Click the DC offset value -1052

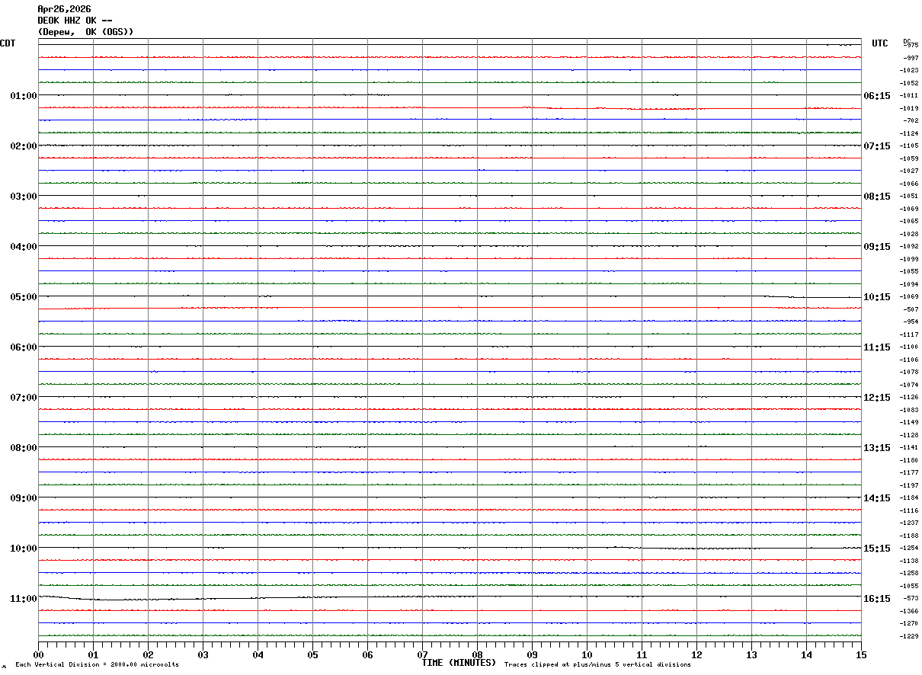(910, 83)
